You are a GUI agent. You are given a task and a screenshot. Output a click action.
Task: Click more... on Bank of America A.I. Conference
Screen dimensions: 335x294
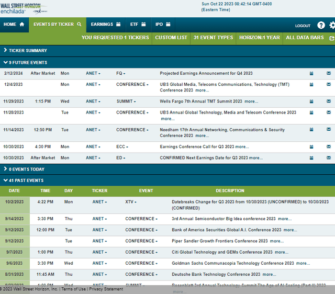coord(290,230)
